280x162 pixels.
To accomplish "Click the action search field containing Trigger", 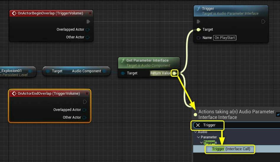I will (x=237, y=125).
